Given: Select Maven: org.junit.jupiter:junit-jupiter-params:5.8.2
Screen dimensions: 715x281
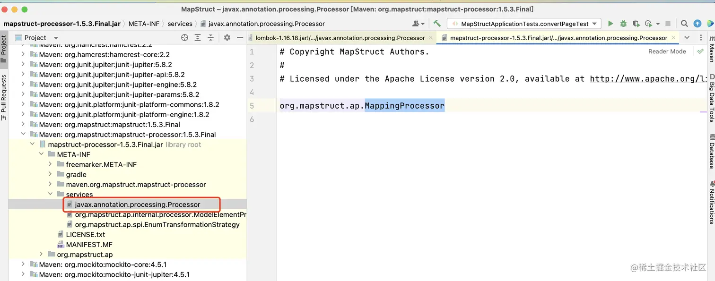Looking at the screenshot, I should [x=119, y=94].
